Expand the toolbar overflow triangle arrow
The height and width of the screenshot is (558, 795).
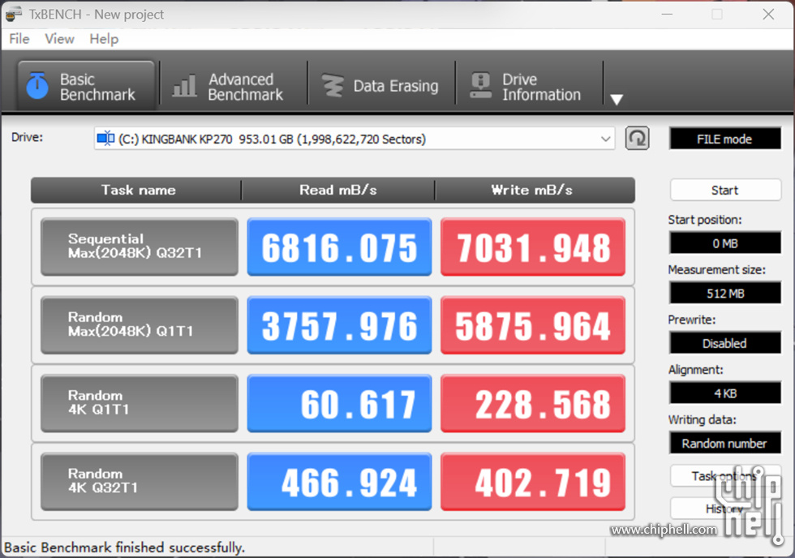click(617, 99)
